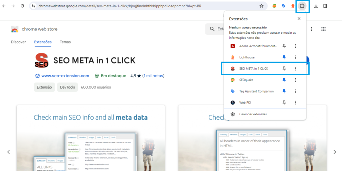Open Tag Assistant Companion toolbar icon

tap(284, 6)
